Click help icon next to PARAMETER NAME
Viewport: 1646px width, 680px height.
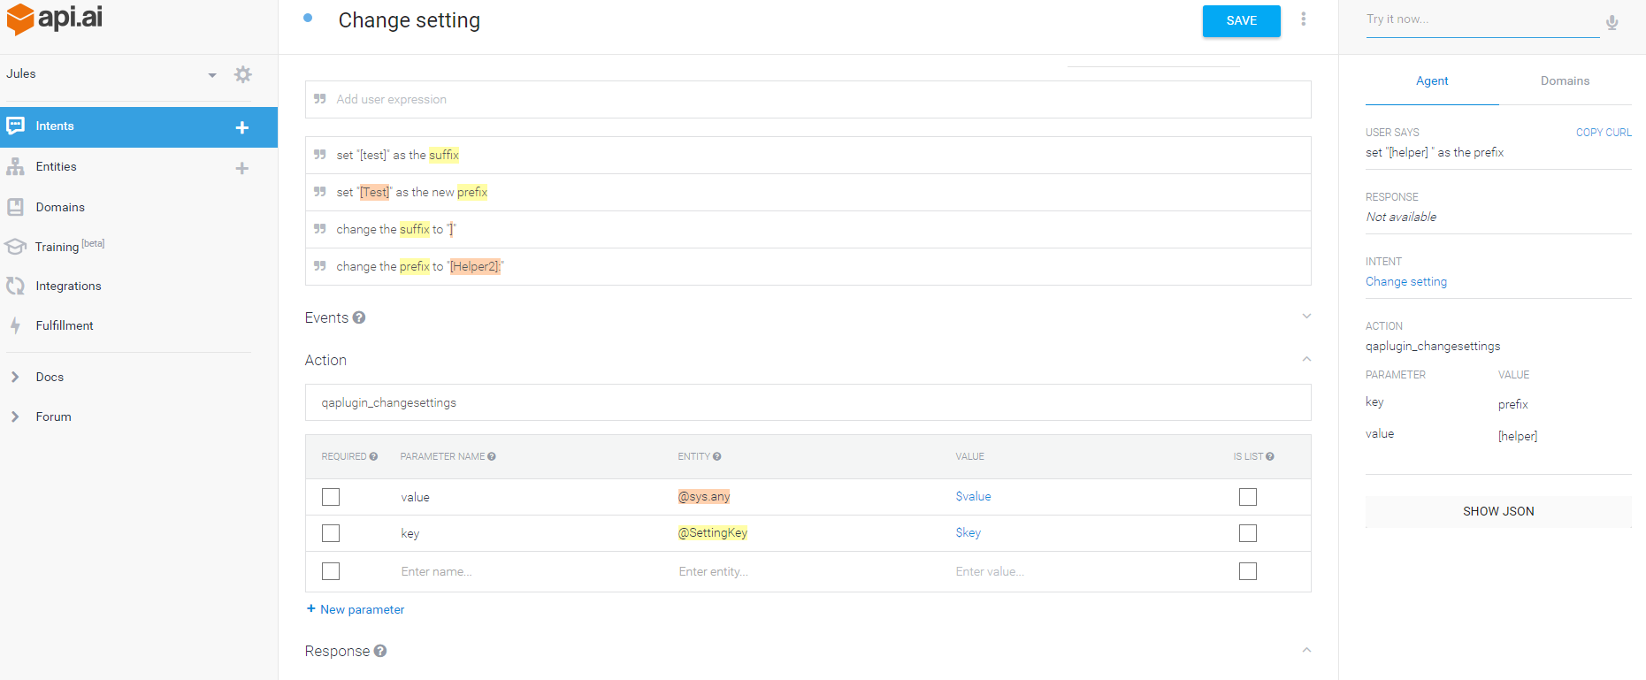point(492,457)
